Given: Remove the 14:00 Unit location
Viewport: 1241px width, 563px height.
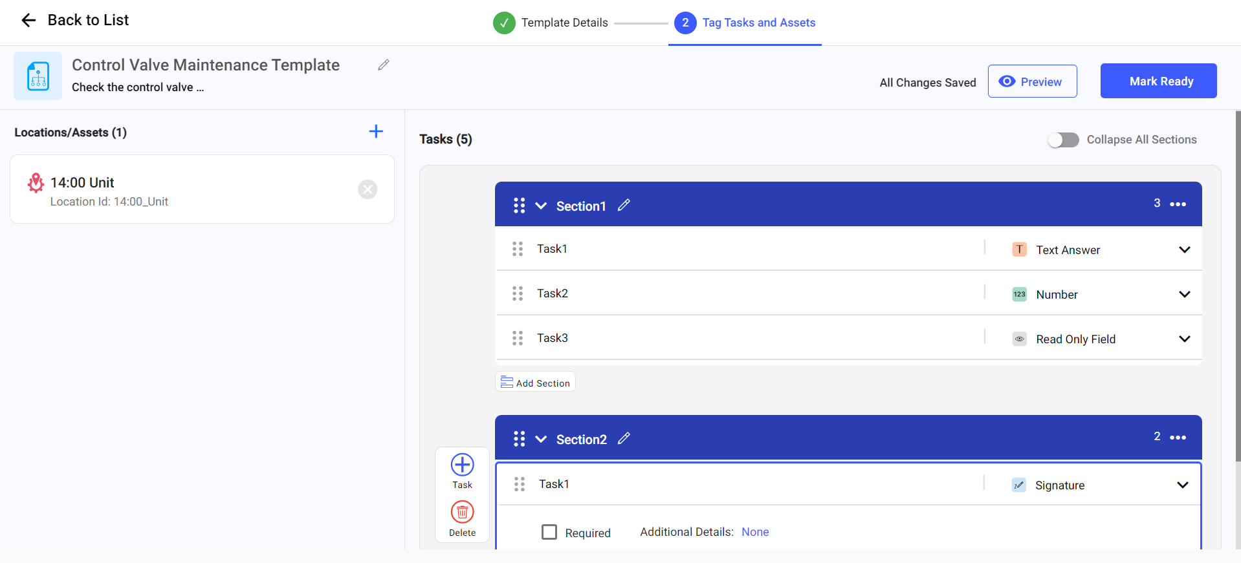Looking at the screenshot, I should (x=368, y=189).
